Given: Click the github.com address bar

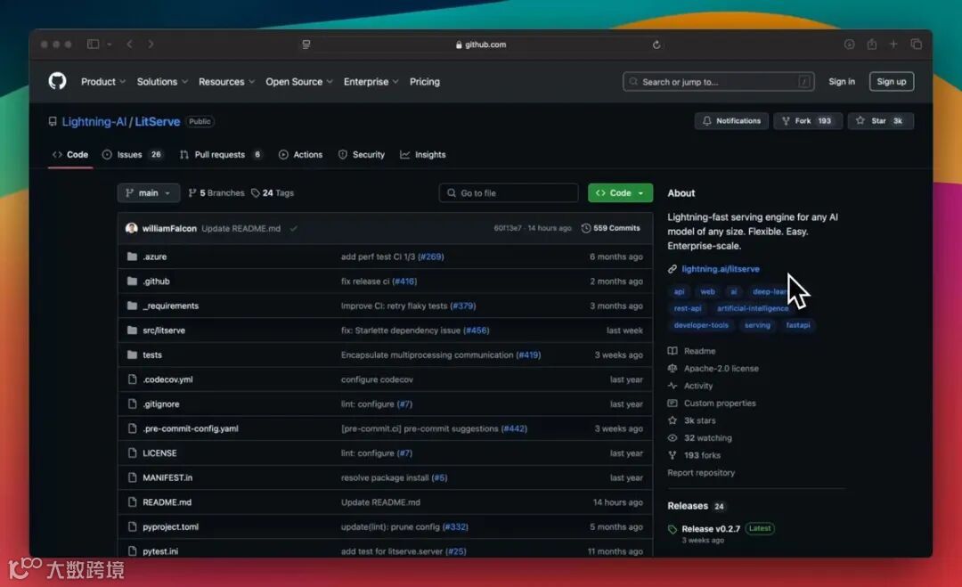Looking at the screenshot, I should pos(481,45).
